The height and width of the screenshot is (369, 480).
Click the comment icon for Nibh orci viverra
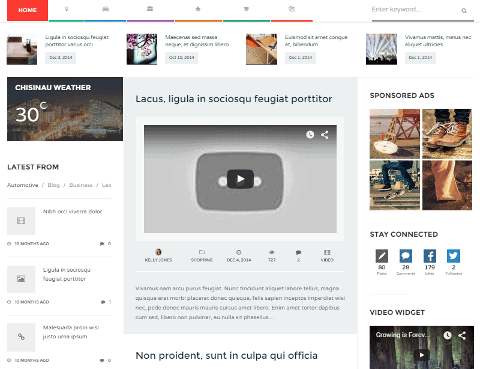(x=101, y=244)
